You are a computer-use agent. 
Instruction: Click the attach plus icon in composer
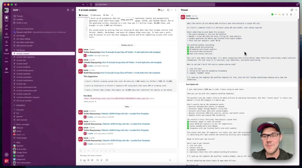(81, 160)
